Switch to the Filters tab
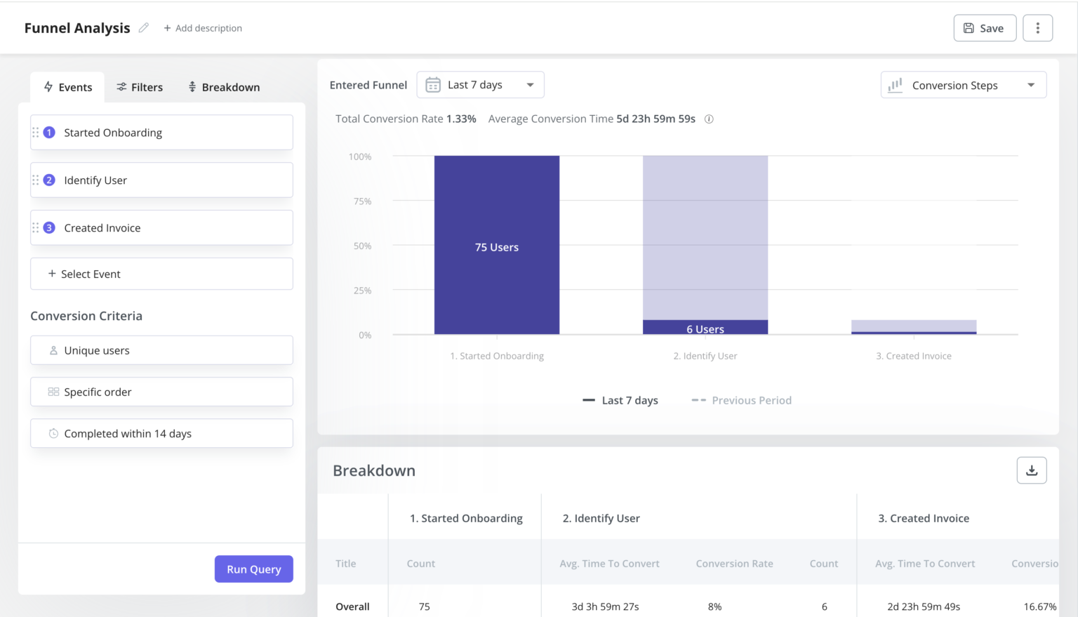Screen dimensions: 1078x617 coord(140,86)
